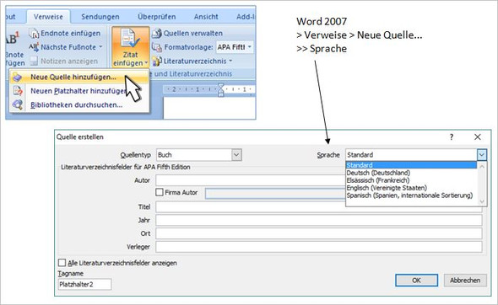498x305 pixels.
Task: Click into the Verleger field
Action: pos(319,247)
